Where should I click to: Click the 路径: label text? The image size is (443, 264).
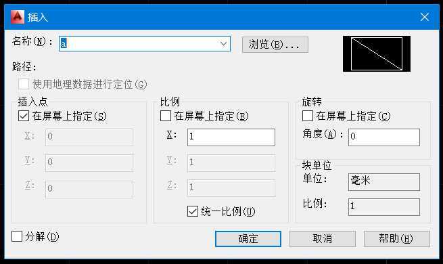[x=24, y=67]
